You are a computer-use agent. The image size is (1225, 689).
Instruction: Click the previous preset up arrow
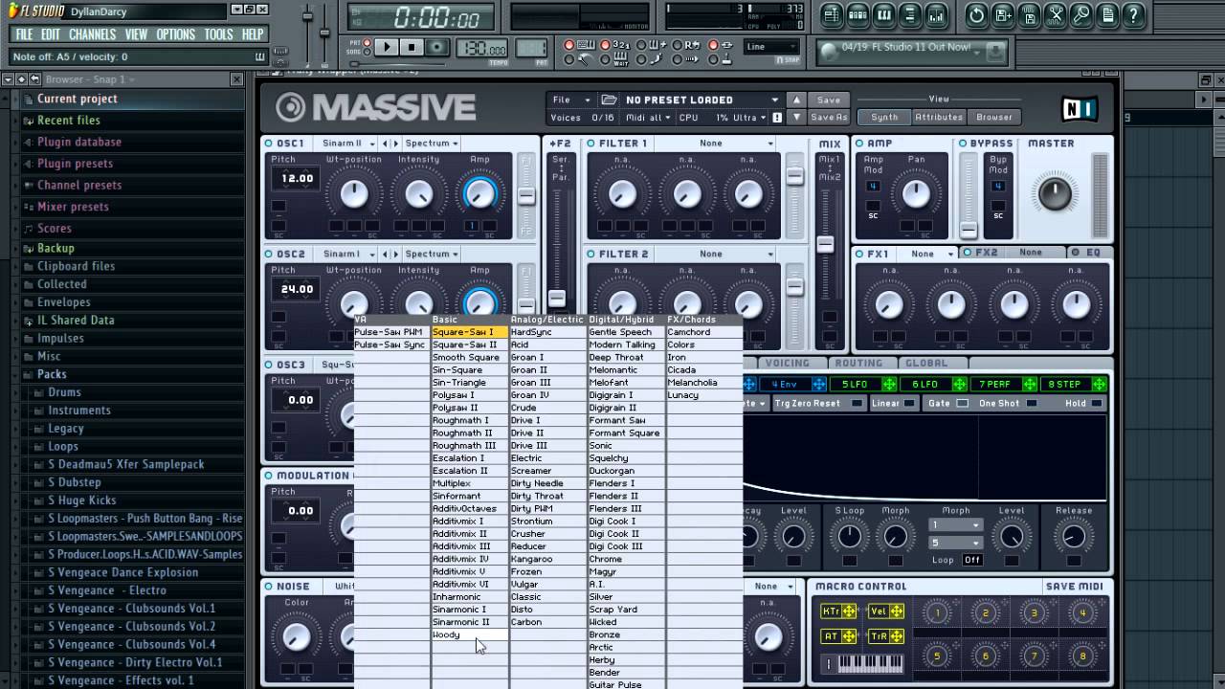pyautogui.click(x=796, y=100)
